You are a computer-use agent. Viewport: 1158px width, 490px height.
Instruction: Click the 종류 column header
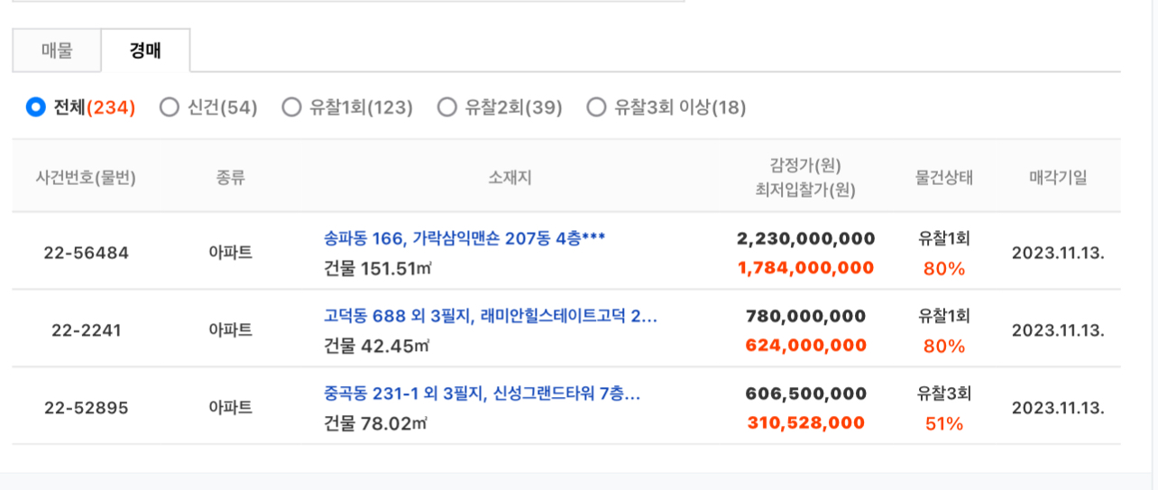pyautogui.click(x=231, y=178)
